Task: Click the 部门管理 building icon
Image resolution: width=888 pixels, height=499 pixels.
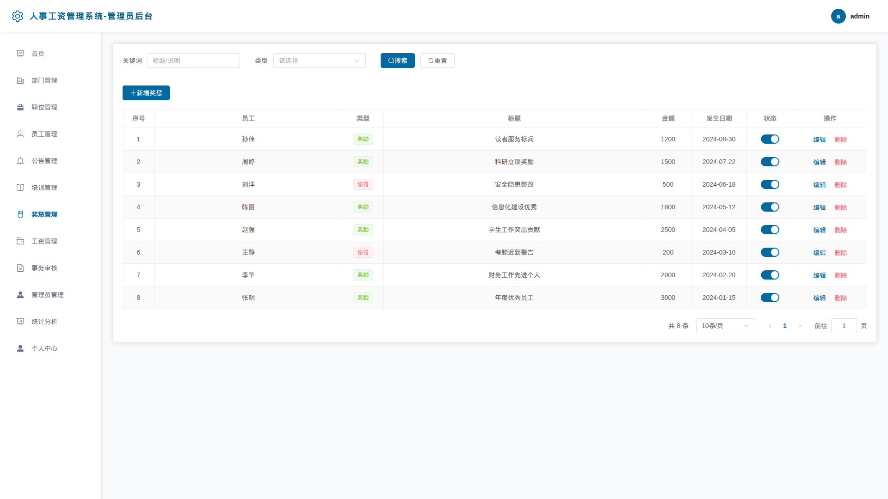Action: tap(20, 80)
